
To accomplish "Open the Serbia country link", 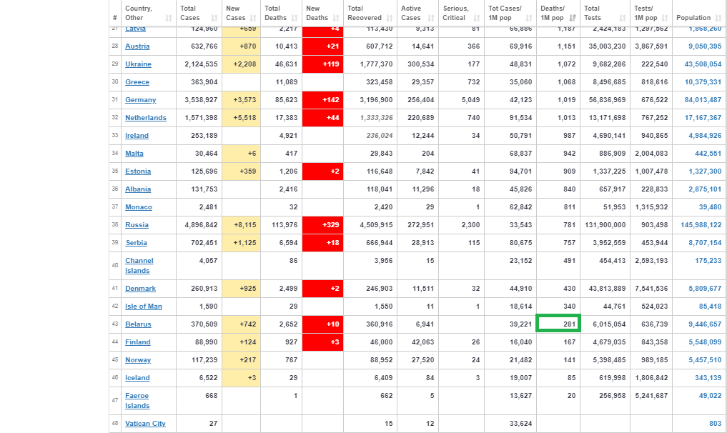I will 136,243.
